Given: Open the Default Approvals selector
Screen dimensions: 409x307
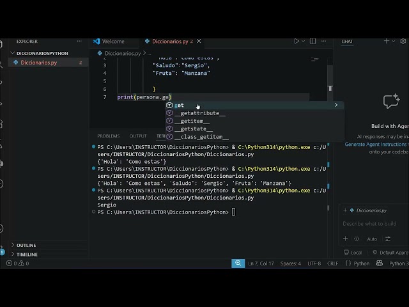Looking at the screenshot, I should coord(390,253).
